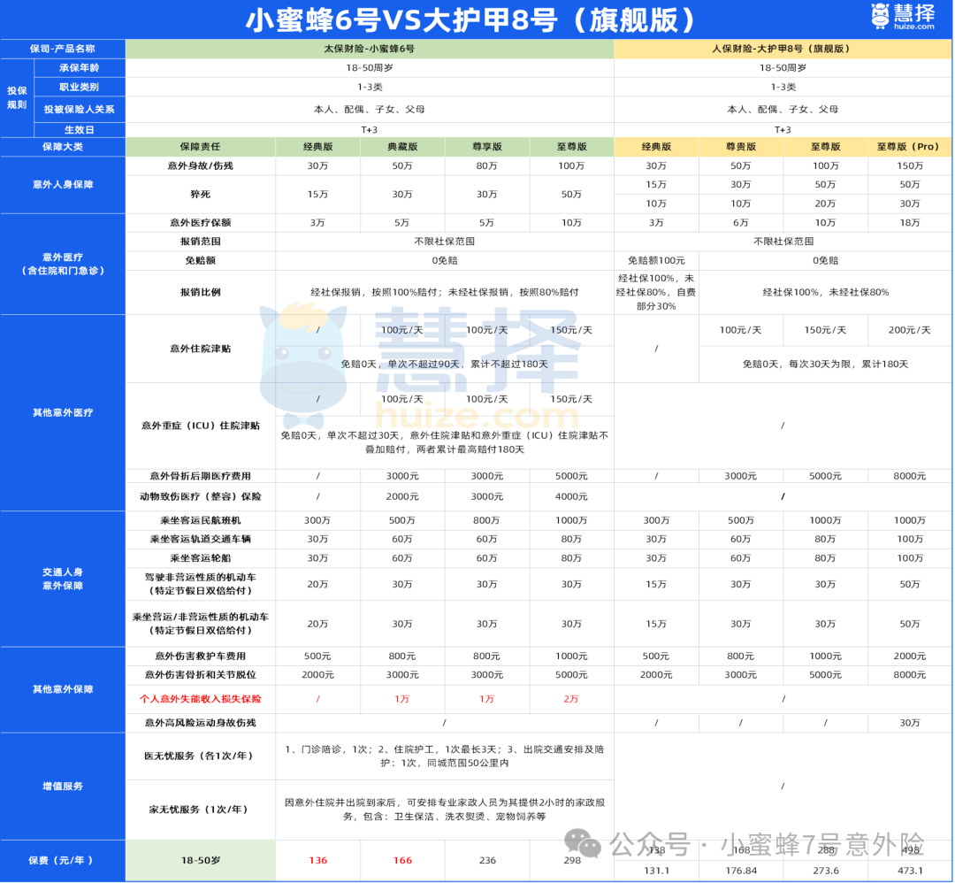Click the 医无忧服务（各1次/年）label
Image resolution: width=955 pixels, height=883 pixels.
pyautogui.click(x=201, y=756)
